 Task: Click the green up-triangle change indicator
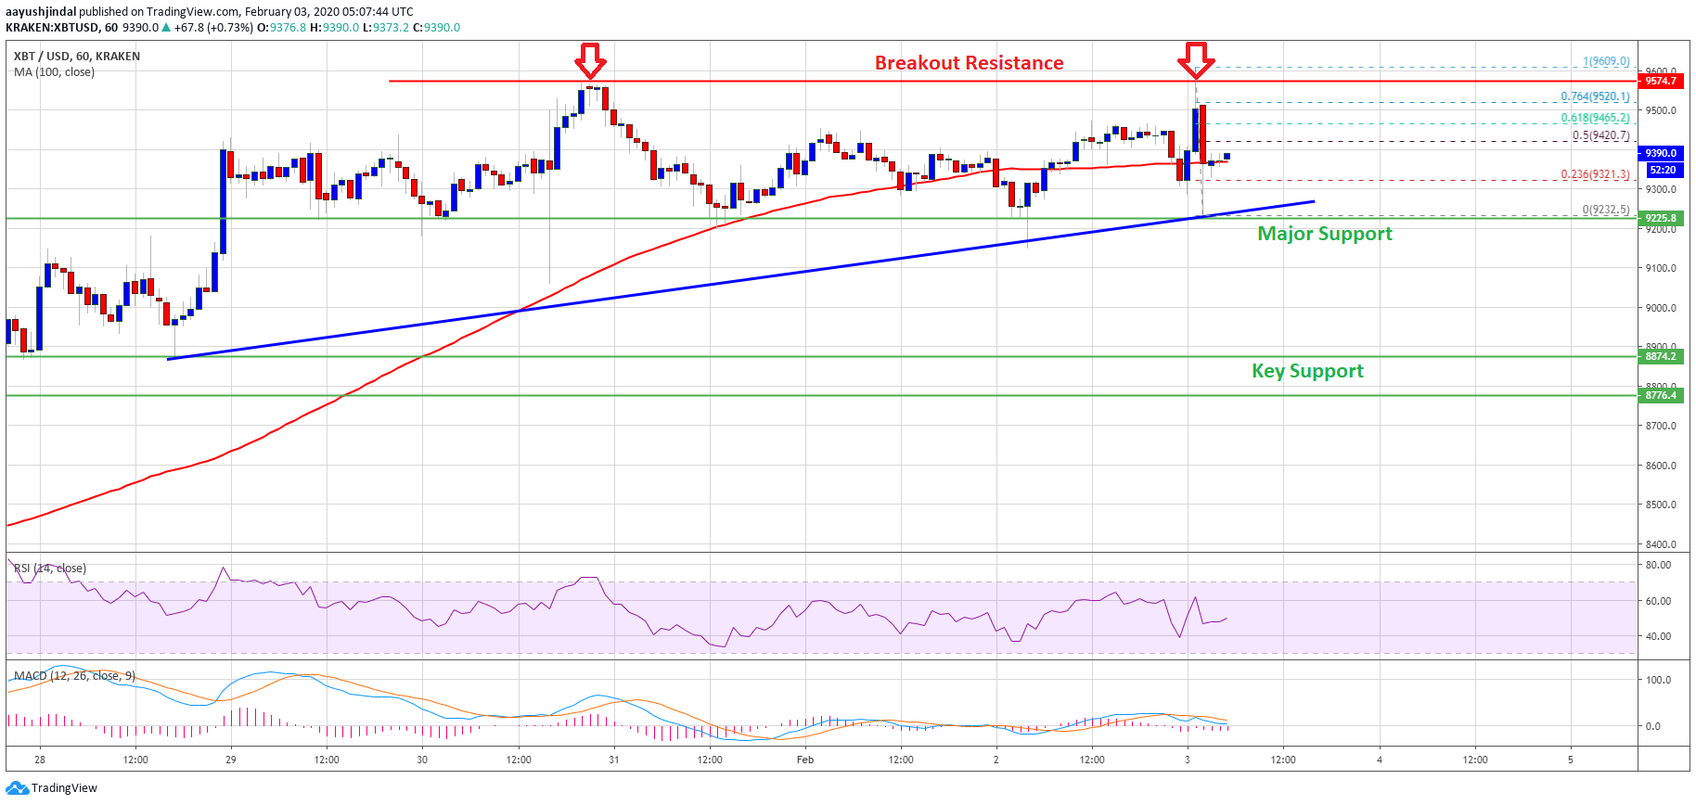166,28
